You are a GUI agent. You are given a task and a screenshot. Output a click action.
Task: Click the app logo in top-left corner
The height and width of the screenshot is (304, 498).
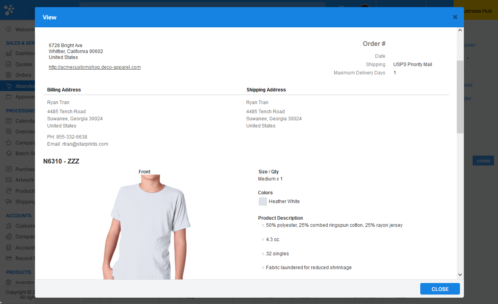coord(9,10)
